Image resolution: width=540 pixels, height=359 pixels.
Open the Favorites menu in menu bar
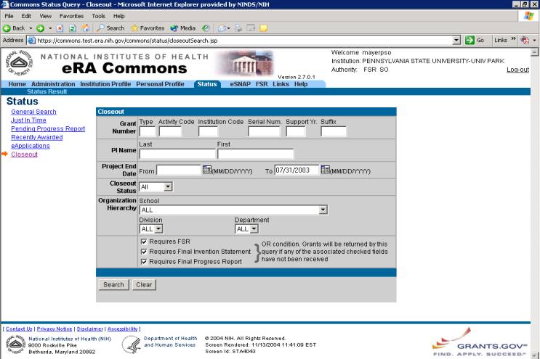pos(71,16)
